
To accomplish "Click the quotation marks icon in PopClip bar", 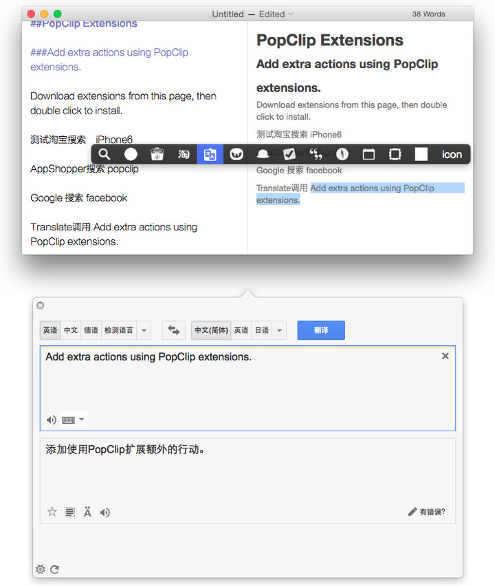I will click(316, 154).
